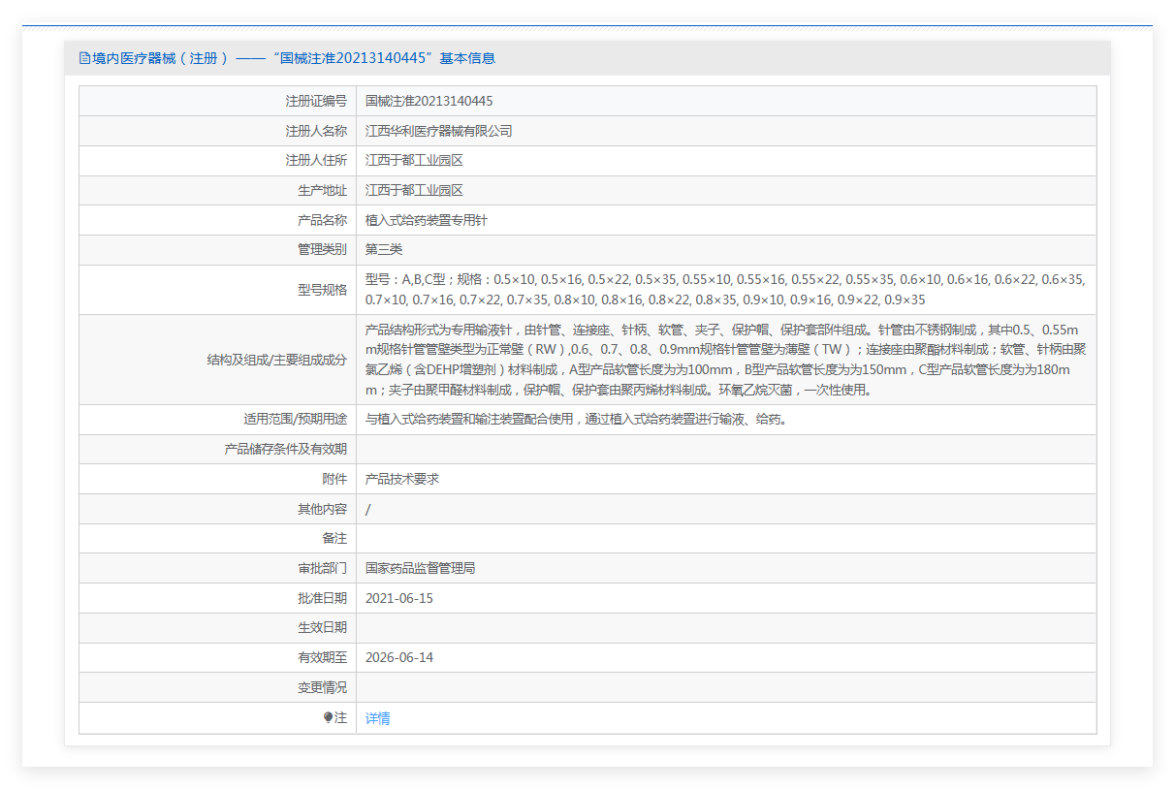Select registration number value 国械注准20213140445

tap(429, 101)
